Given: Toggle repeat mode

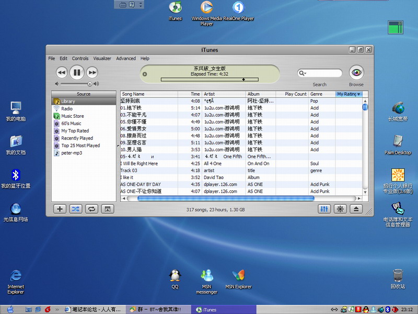Looking at the screenshot, I should (x=92, y=209).
